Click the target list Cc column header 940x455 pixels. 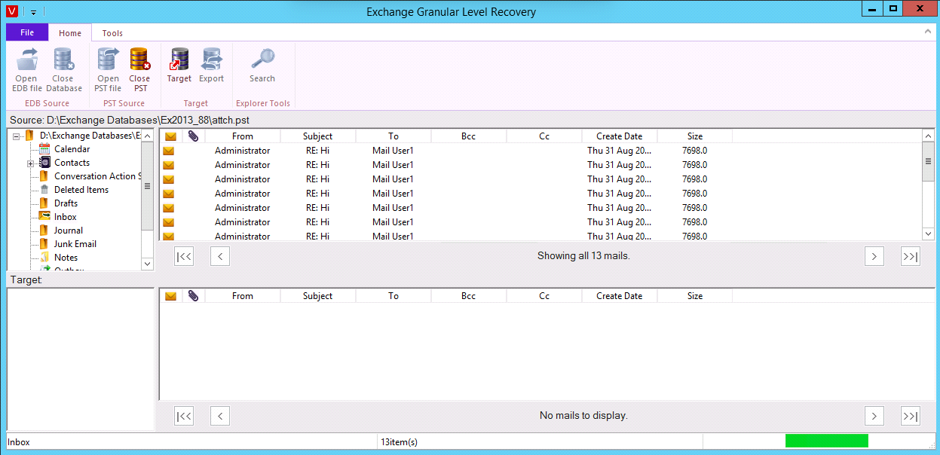[544, 296]
